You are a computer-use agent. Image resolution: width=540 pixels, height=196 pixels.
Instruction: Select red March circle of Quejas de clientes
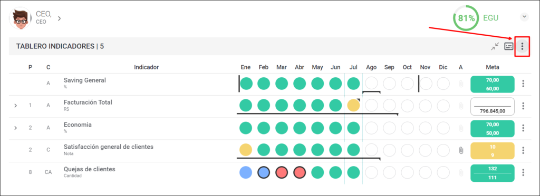tap(282, 172)
